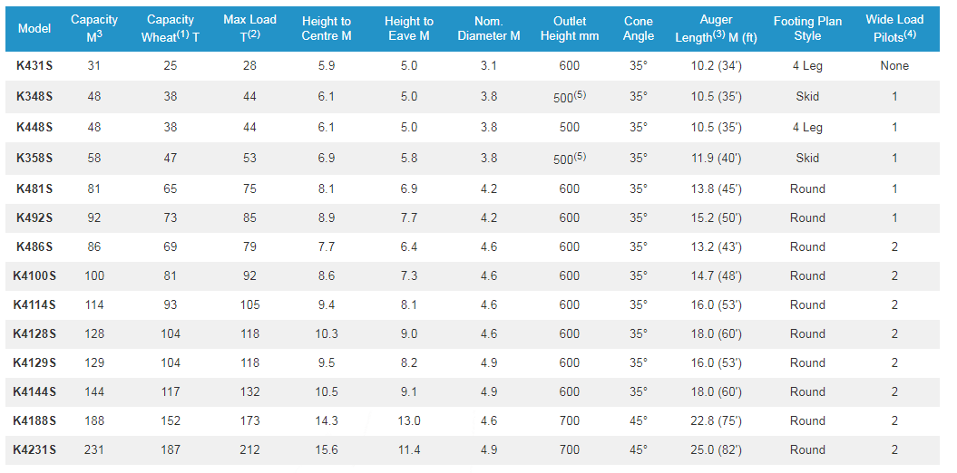
Task: Click the Footing Plan Style header
Action: (x=806, y=28)
